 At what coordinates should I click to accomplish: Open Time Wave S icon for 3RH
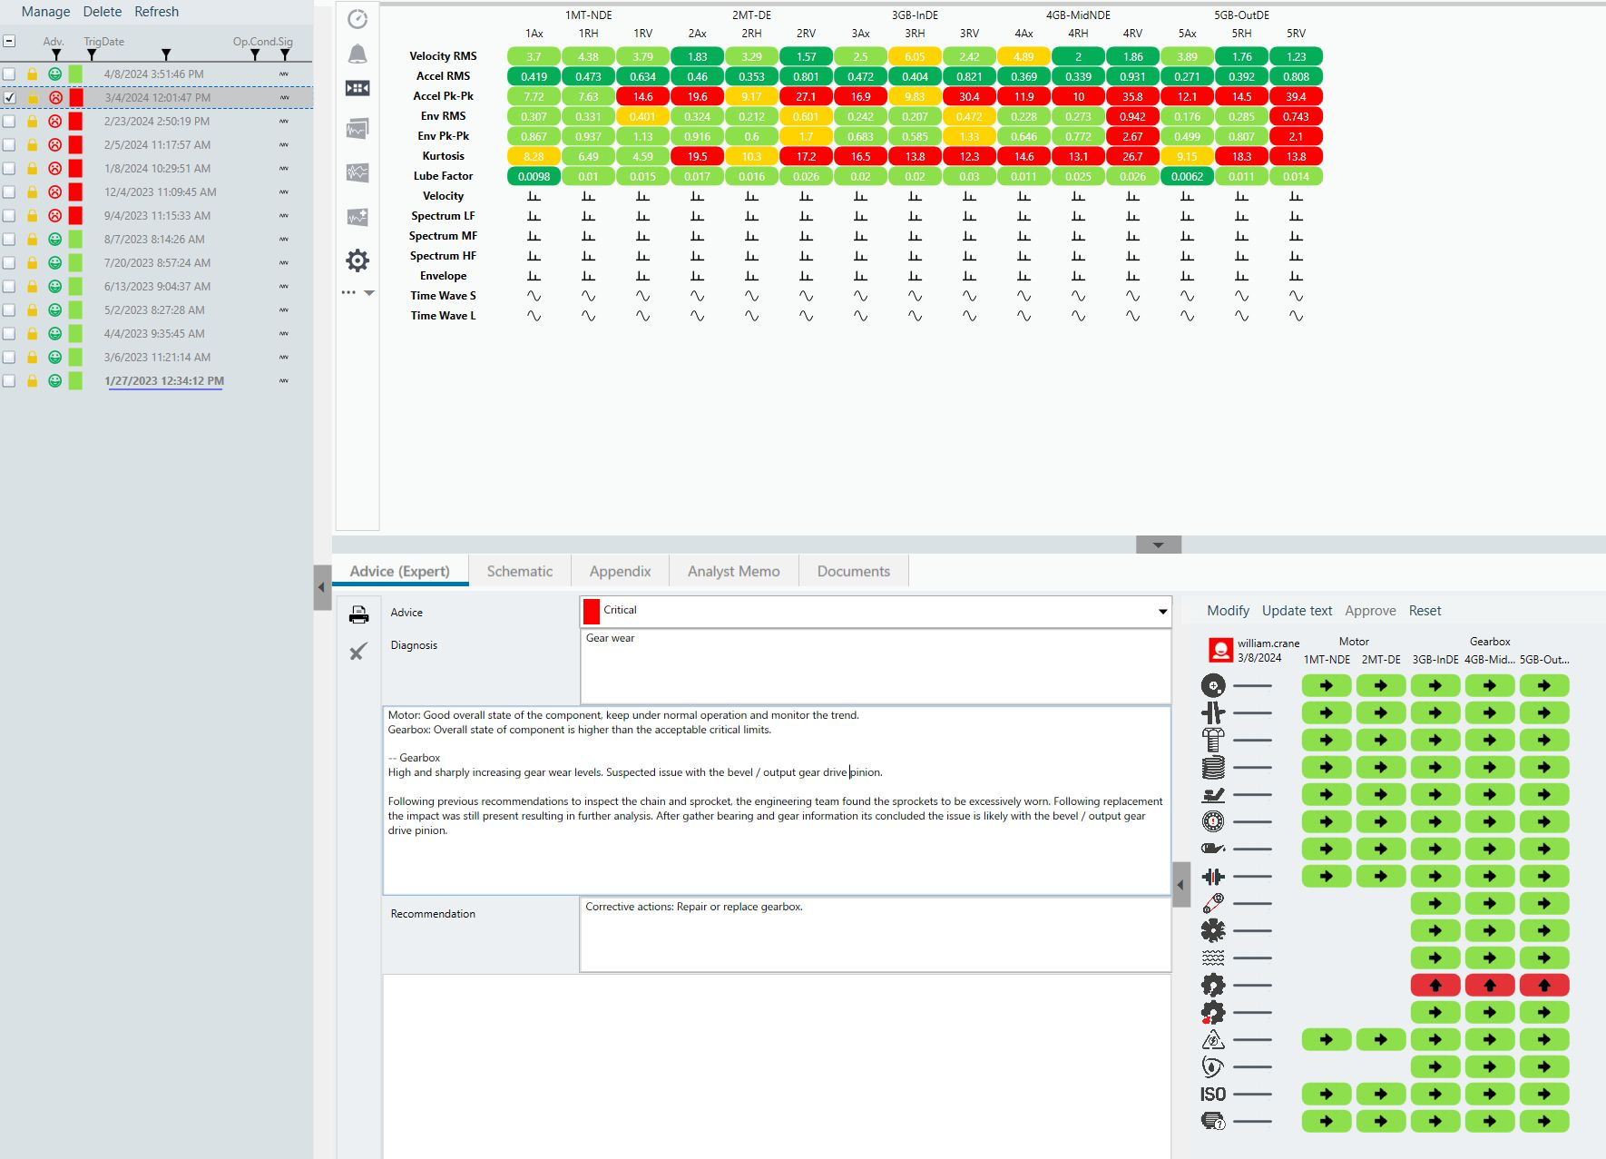point(915,296)
